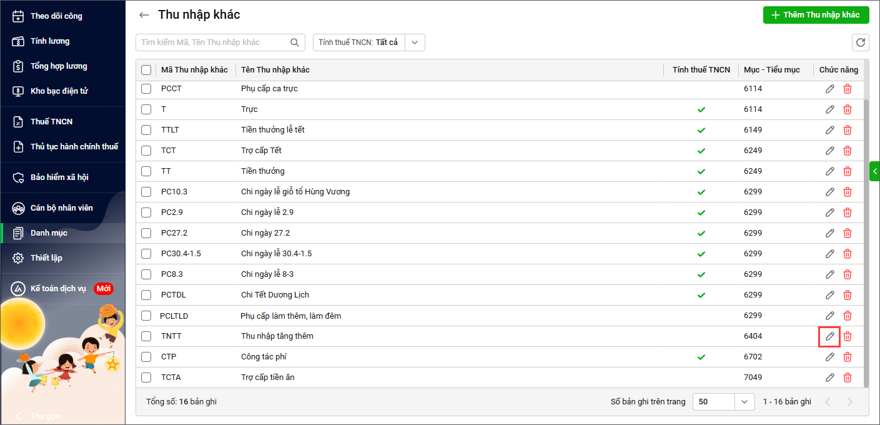Image resolution: width=880 pixels, height=425 pixels.
Task: Delete the TCTA row using trash icon
Action: coord(848,377)
